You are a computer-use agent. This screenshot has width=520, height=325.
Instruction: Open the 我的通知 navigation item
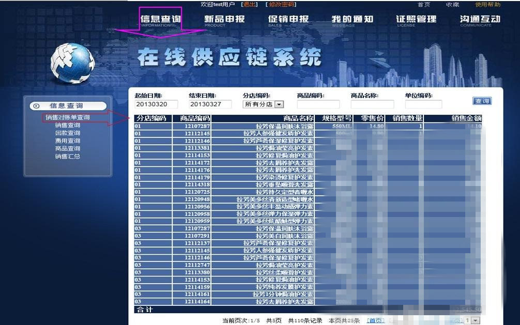tap(352, 20)
